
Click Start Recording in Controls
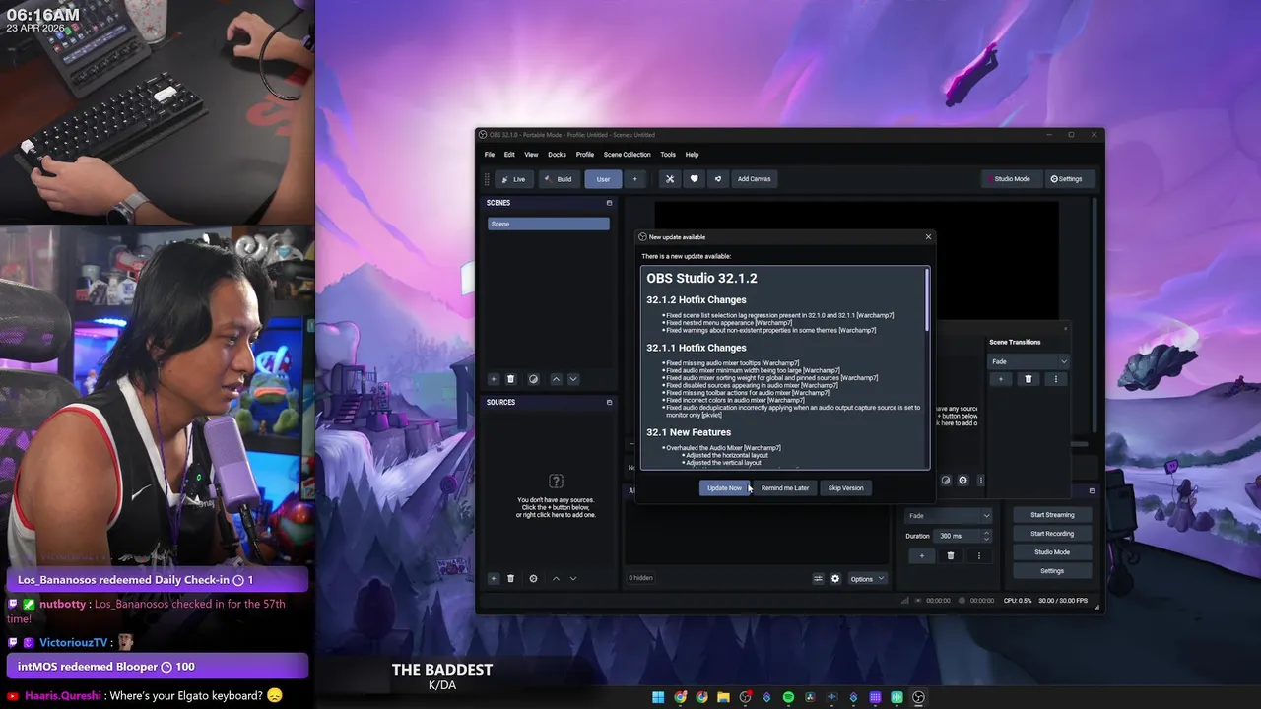point(1052,534)
